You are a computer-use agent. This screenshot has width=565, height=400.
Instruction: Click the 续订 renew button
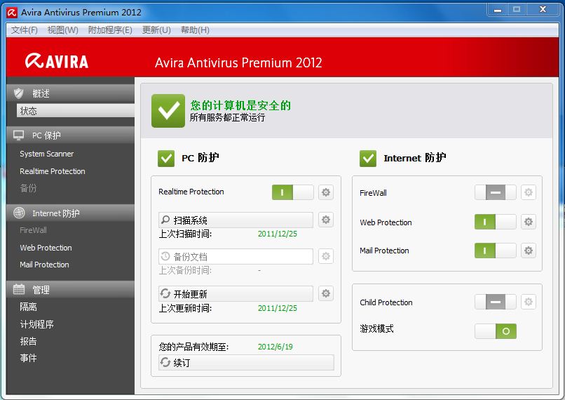coord(245,363)
